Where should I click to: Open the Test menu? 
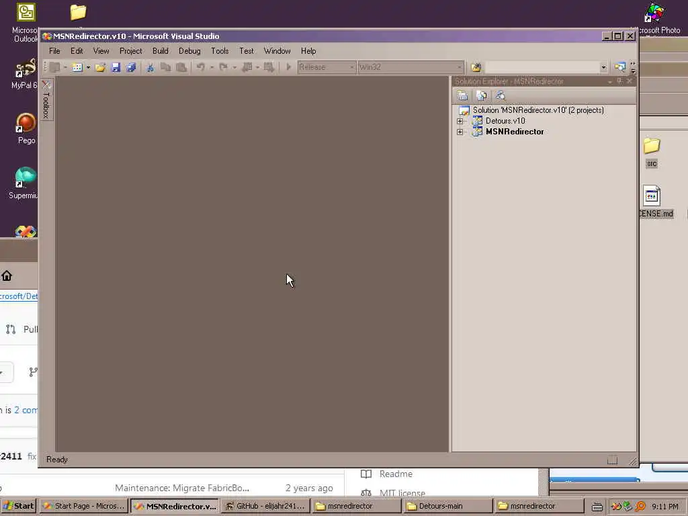[x=247, y=51]
